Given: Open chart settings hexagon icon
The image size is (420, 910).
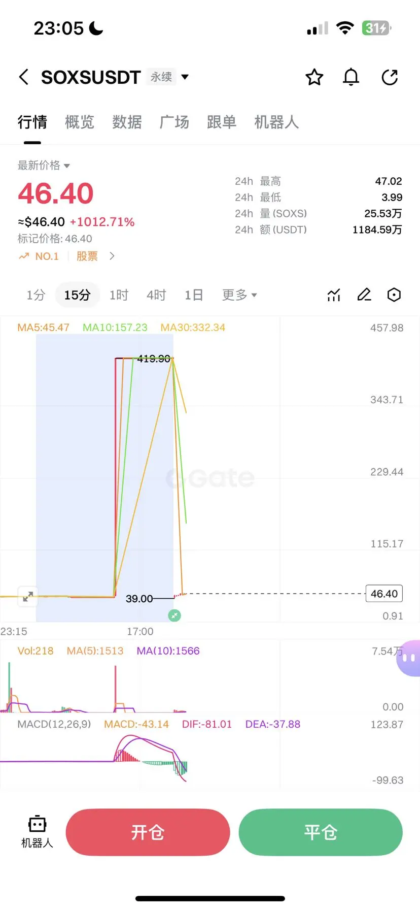Looking at the screenshot, I should (394, 295).
